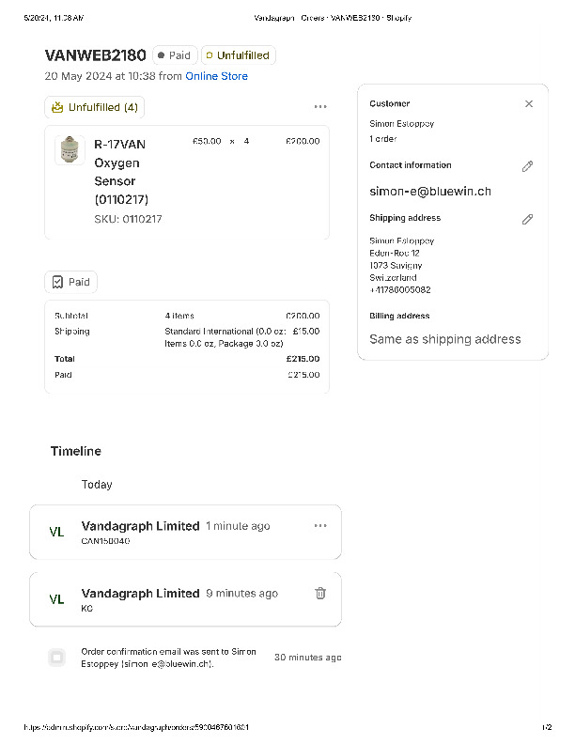
Task: Click the pencil icon beside Contact information
Action: (x=527, y=166)
